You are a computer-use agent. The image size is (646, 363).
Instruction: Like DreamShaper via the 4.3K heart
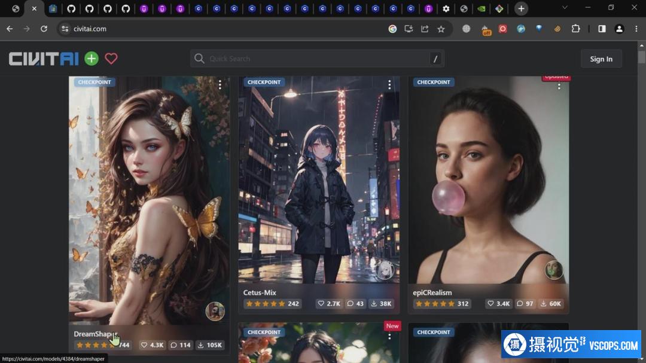click(x=153, y=345)
